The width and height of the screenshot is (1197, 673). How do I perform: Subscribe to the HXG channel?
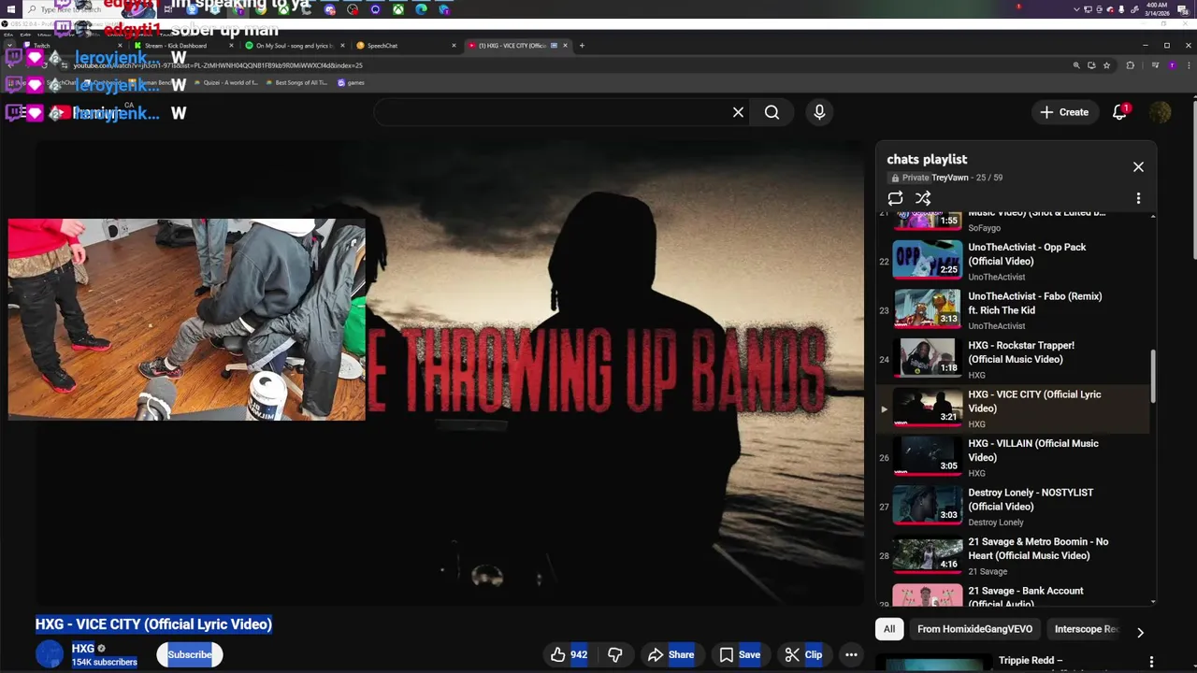[x=190, y=654]
